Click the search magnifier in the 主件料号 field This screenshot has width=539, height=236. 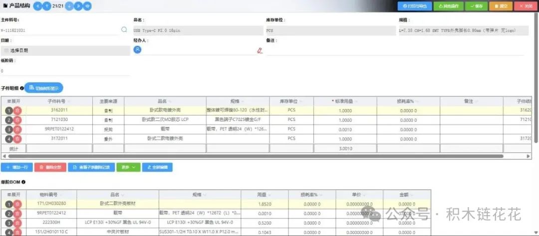click(124, 30)
